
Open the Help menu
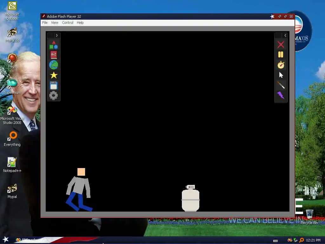[80, 23]
